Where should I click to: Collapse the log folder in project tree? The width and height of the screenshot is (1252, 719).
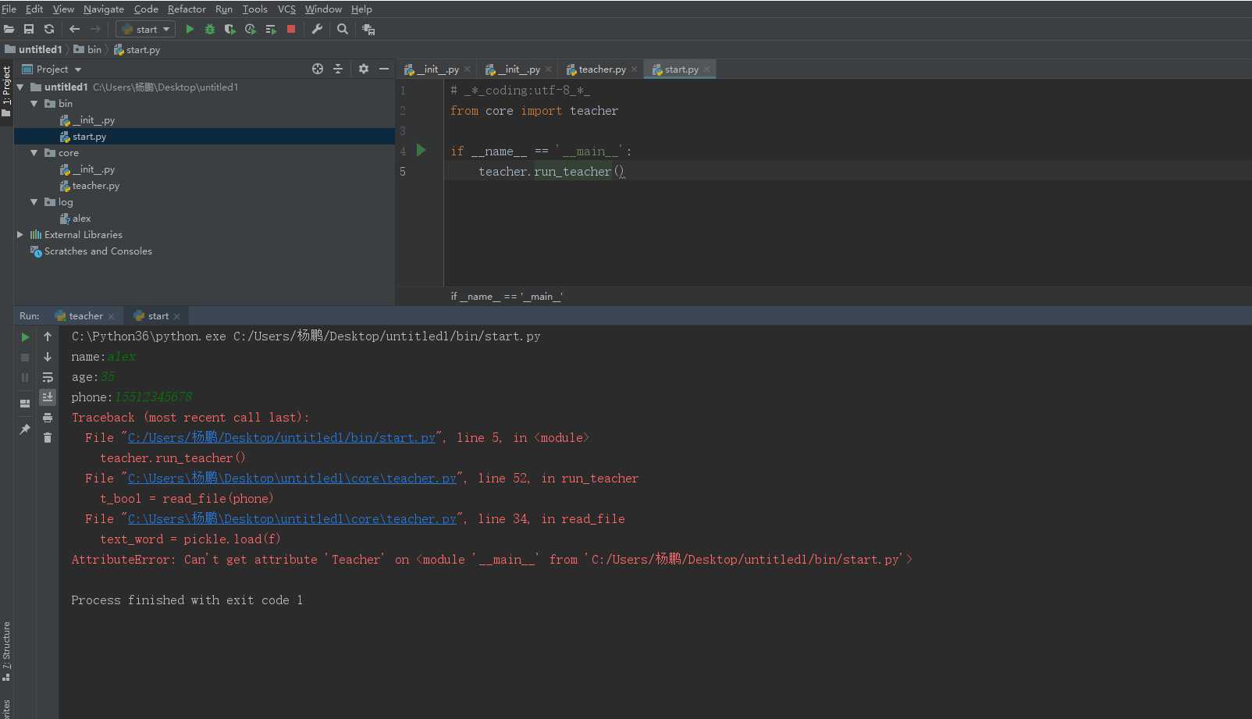coord(34,202)
